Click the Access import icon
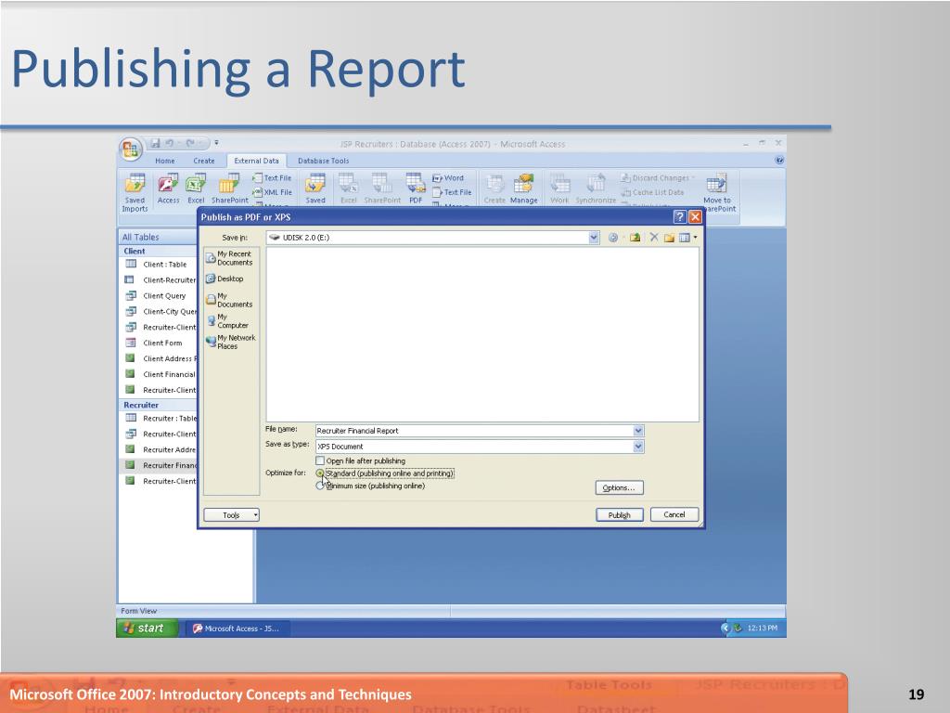 pyautogui.click(x=168, y=188)
